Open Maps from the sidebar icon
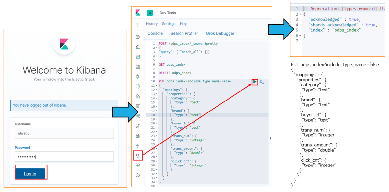The width and height of the screenshot is (389, 192). [138, 77]
